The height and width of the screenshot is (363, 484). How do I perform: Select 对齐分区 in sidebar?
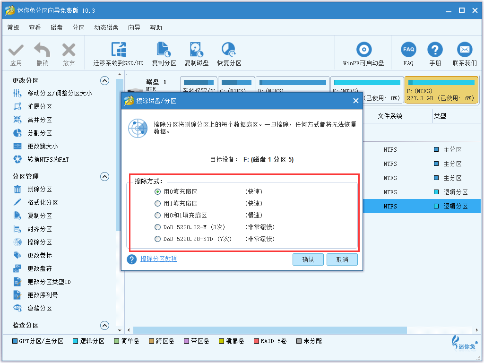click(33, 229)
